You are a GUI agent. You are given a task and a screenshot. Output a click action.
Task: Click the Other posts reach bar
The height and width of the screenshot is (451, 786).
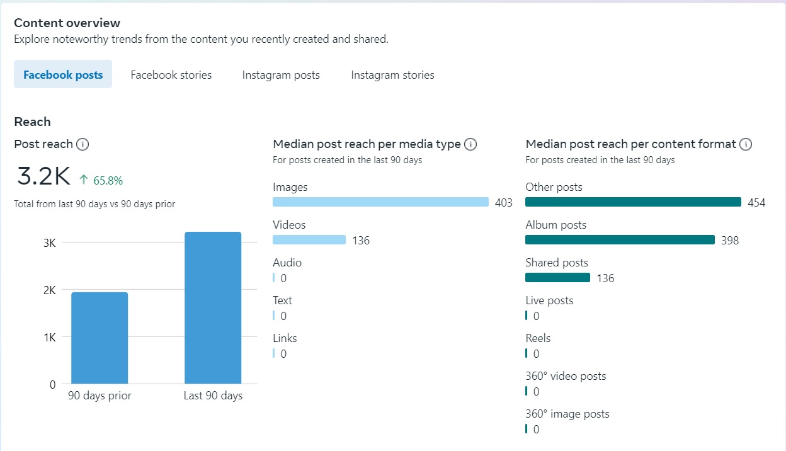(x=633, y=202)
